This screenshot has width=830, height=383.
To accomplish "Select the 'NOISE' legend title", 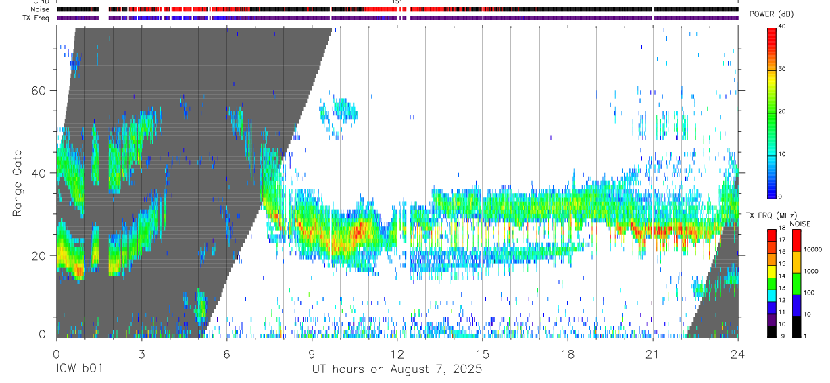I will [799, 224].
